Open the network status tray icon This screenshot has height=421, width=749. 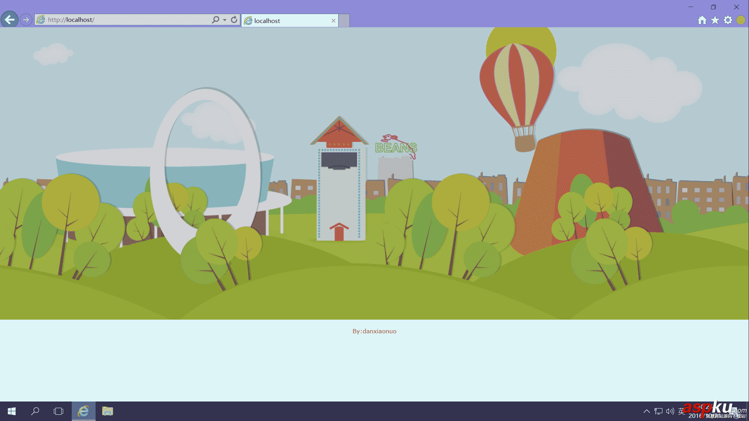(658, 411)
